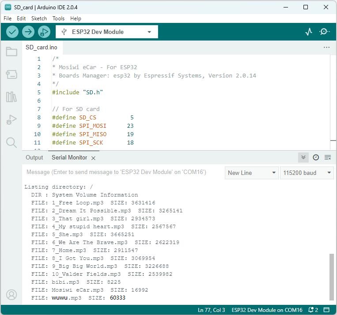The image size is (337, 315).
Task: Click the Upload arrow button
Action: pyautogui.click(x=28, y=32)
